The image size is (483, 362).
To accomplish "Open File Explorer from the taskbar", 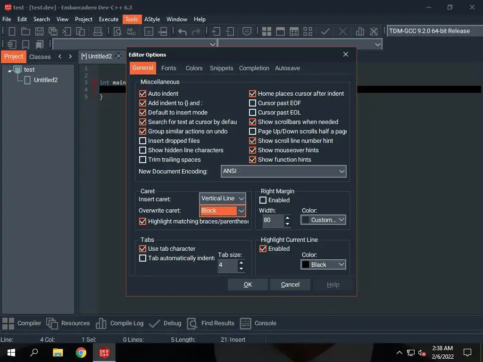I will [x=58, y=353].
